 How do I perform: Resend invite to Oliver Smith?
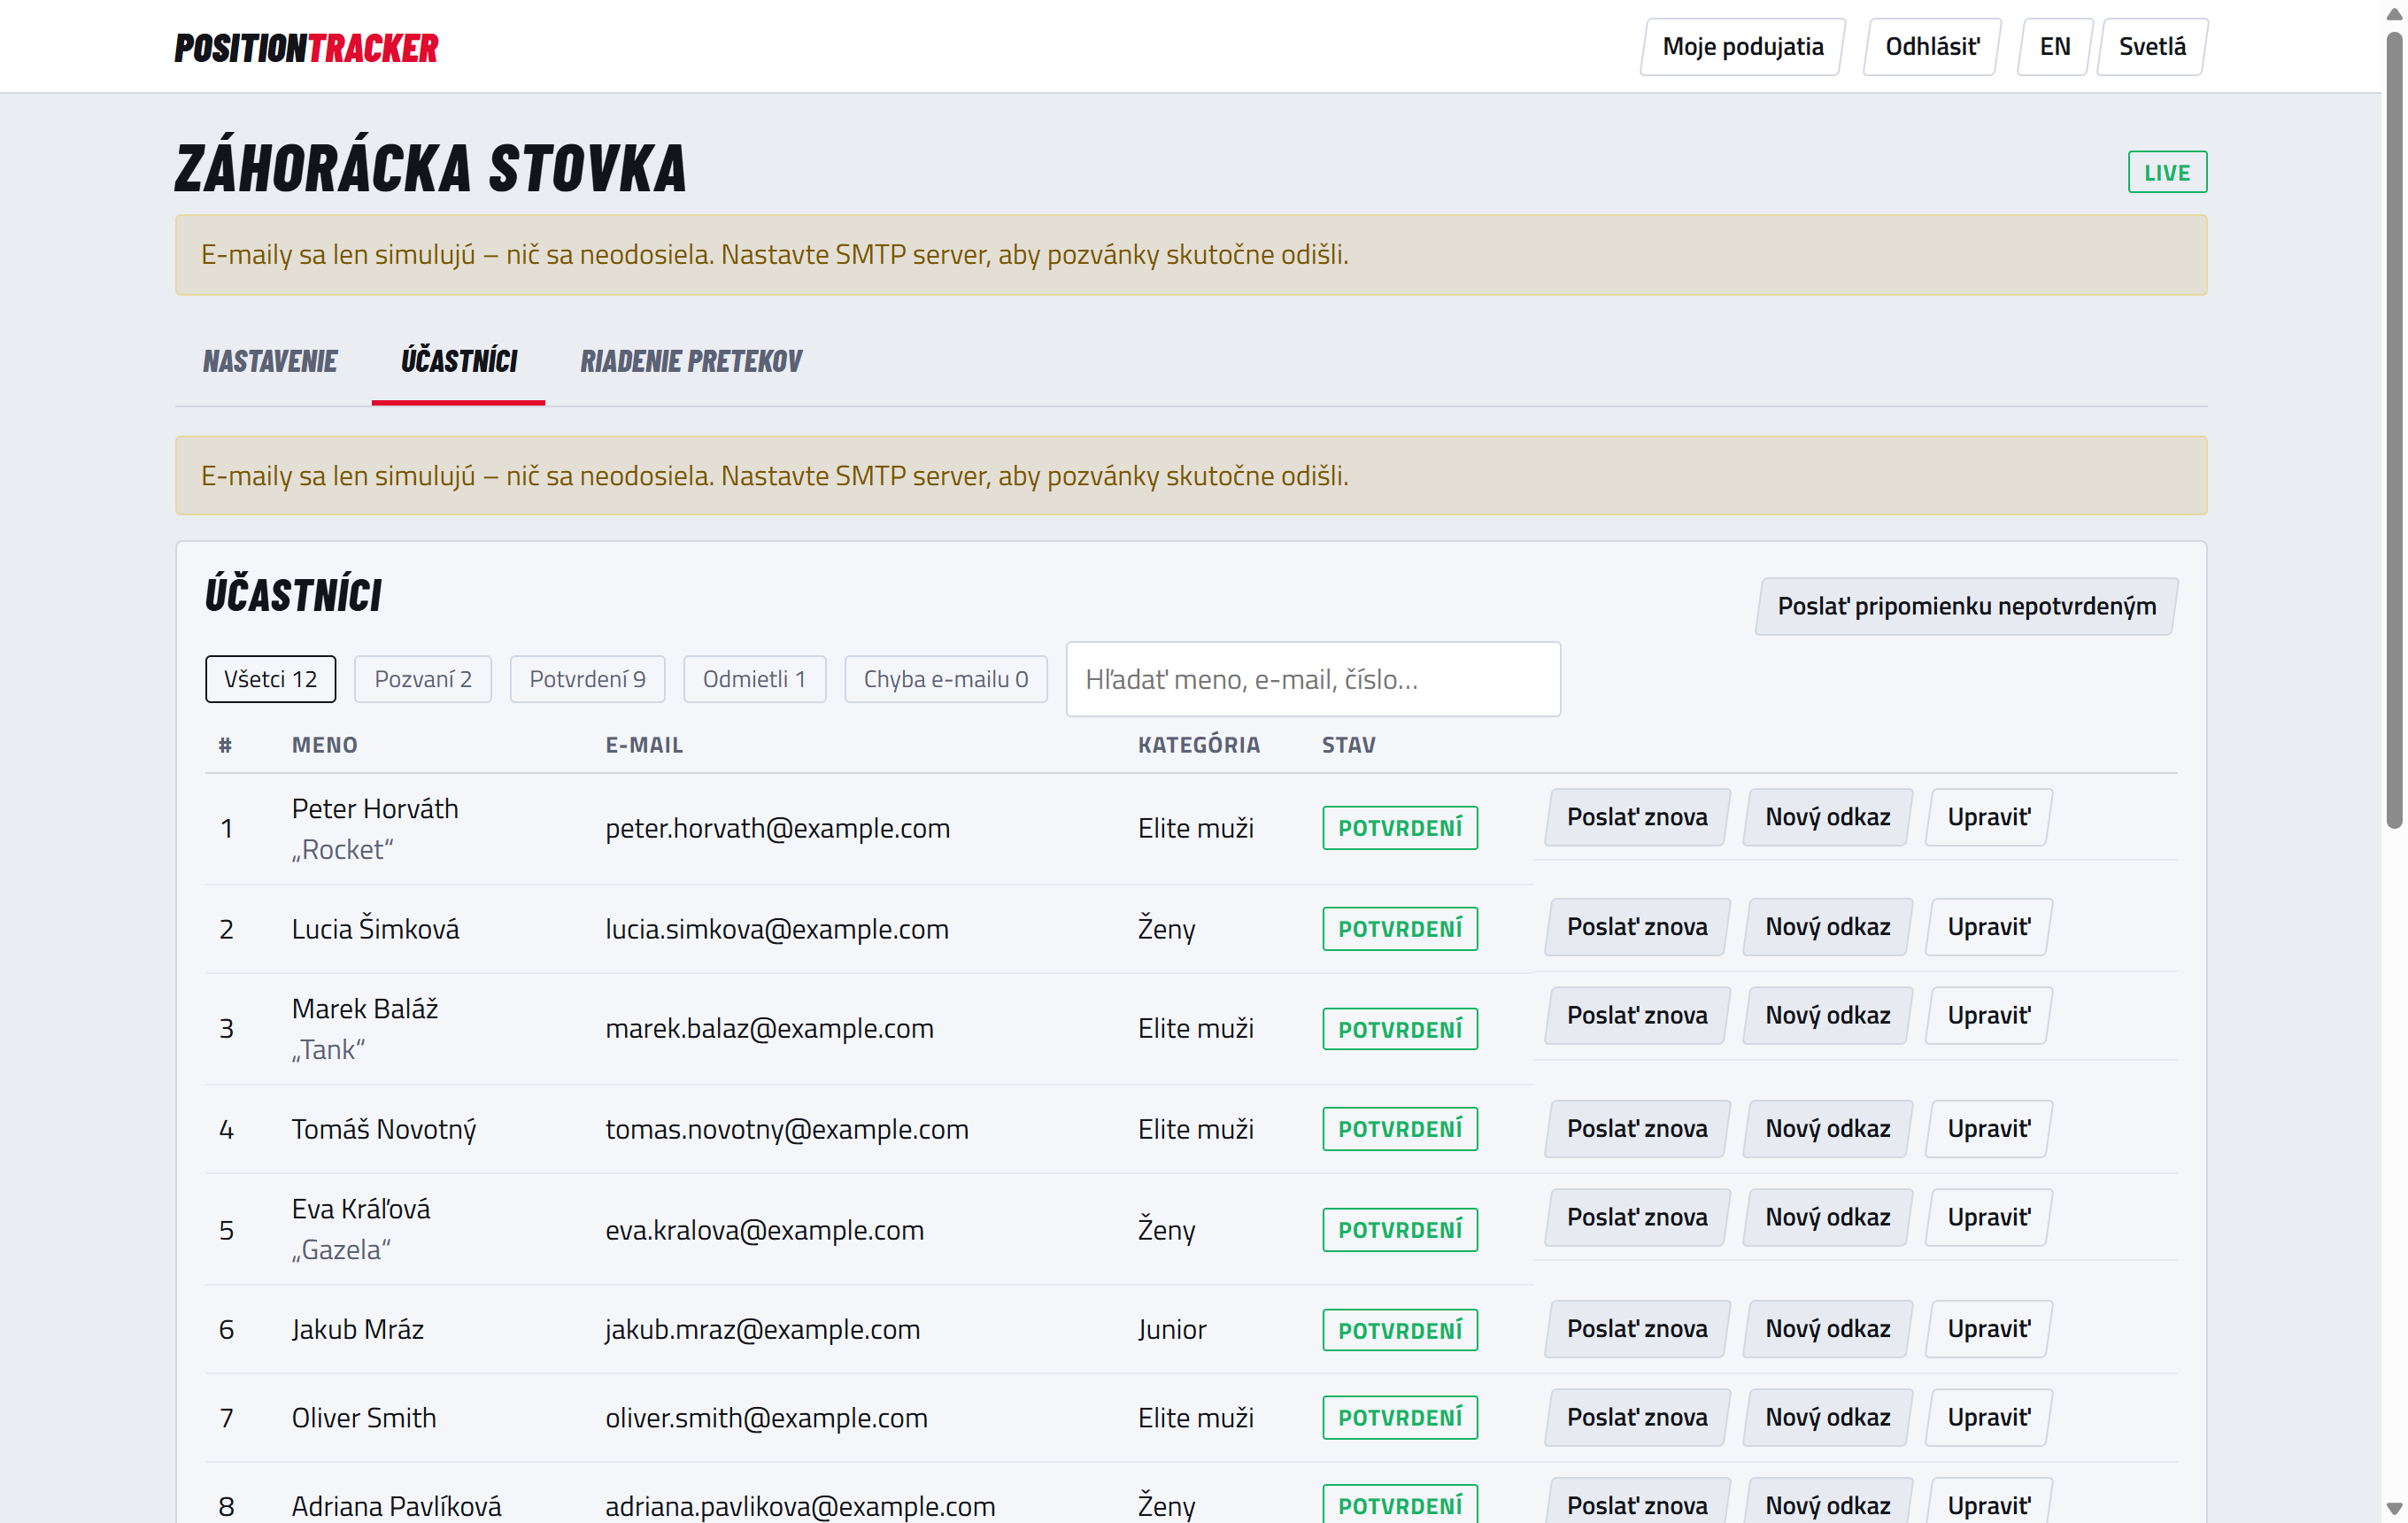coord(1636,1418)
